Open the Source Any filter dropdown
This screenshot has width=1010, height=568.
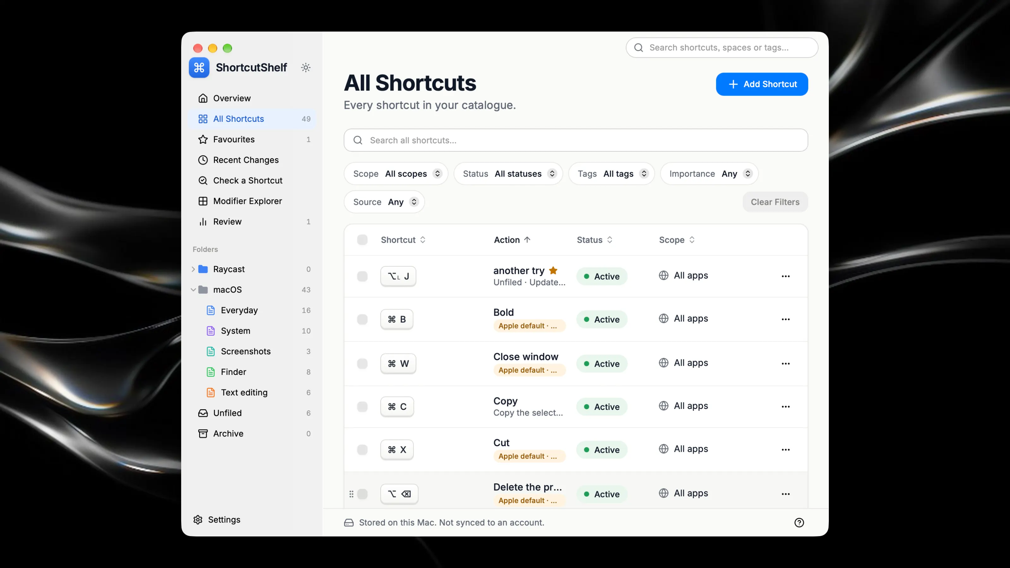coord(384,202)
